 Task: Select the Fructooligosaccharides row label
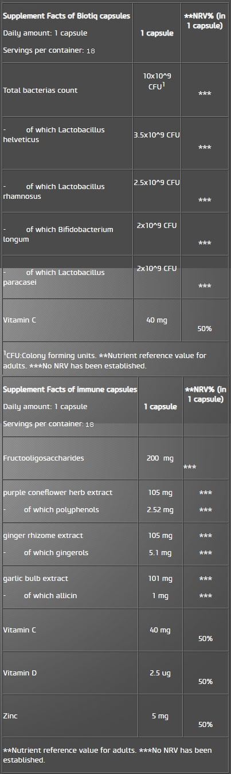44,458
